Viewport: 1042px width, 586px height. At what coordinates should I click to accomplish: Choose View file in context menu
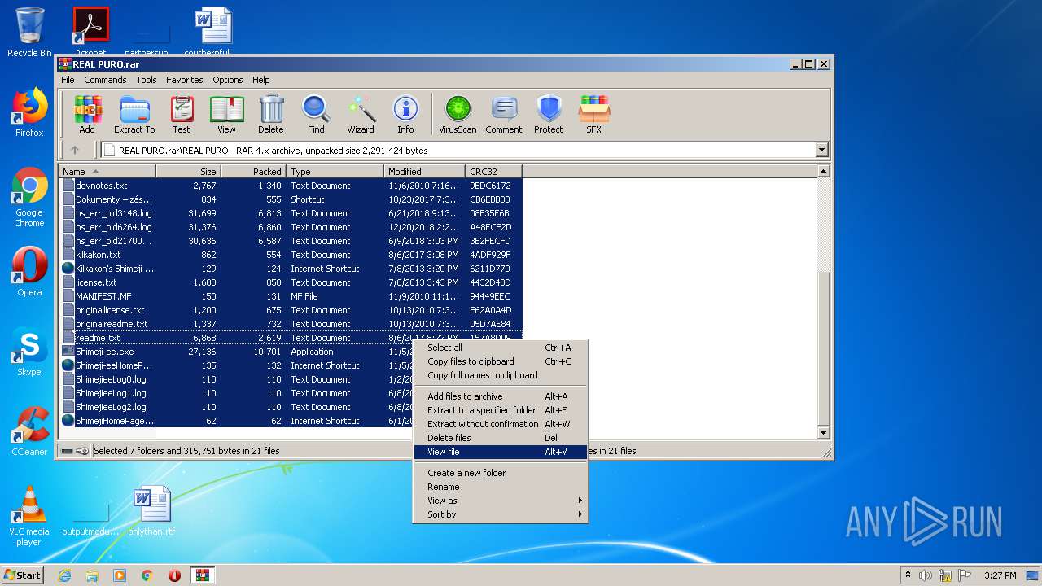click(x=500, y=452)
